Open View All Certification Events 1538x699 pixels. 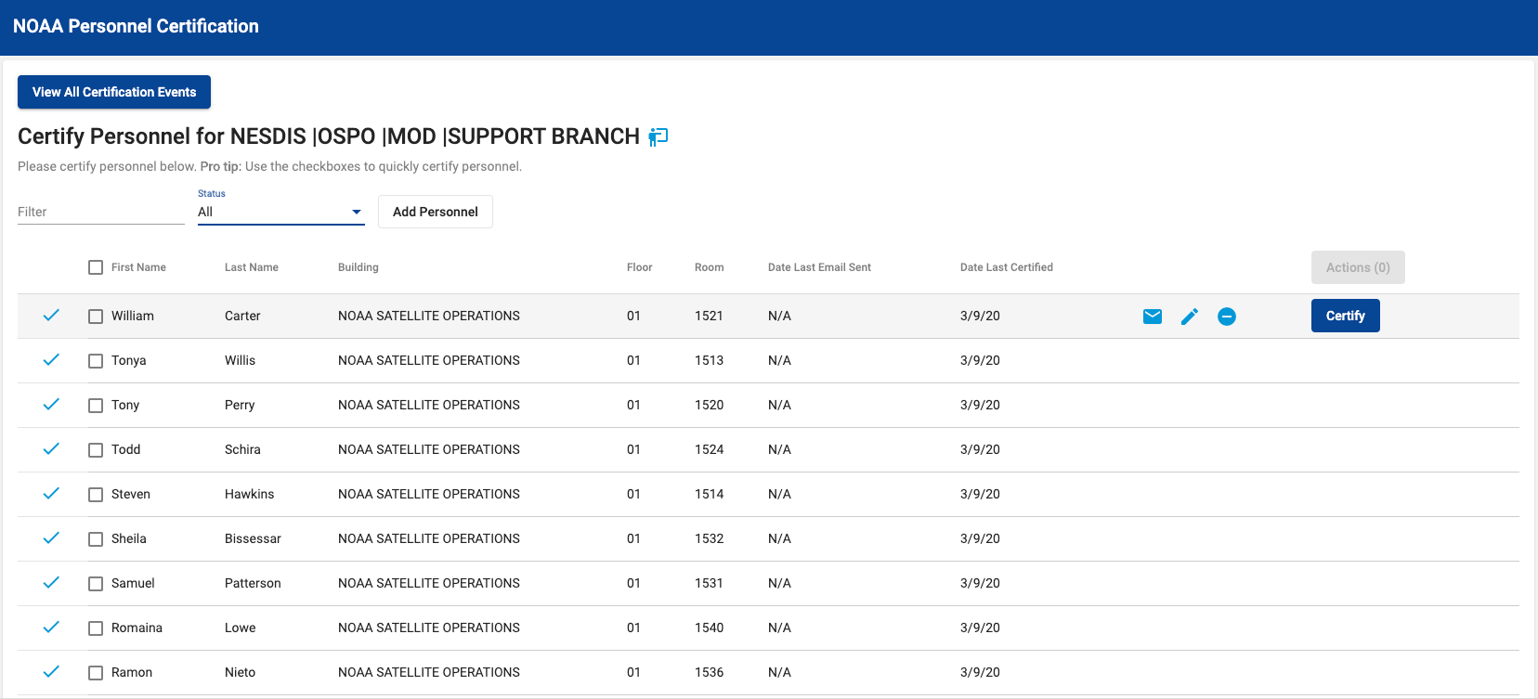point(114,92)
